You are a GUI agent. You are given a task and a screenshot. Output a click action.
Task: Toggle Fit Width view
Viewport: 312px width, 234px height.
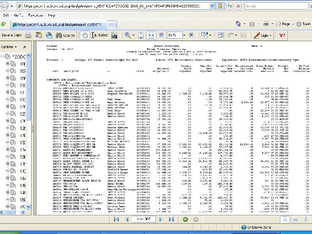(x=151, y=36)
